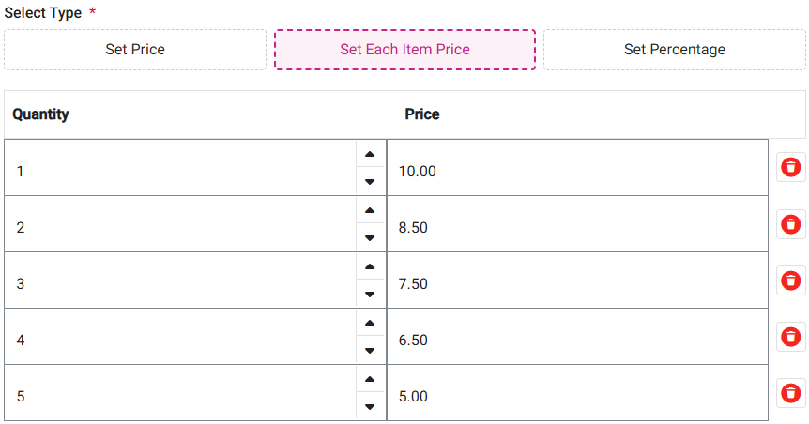The width and height of the screenshot is (809, 424).
Task: Click the Quantity column header
Action: coord(41,114)
